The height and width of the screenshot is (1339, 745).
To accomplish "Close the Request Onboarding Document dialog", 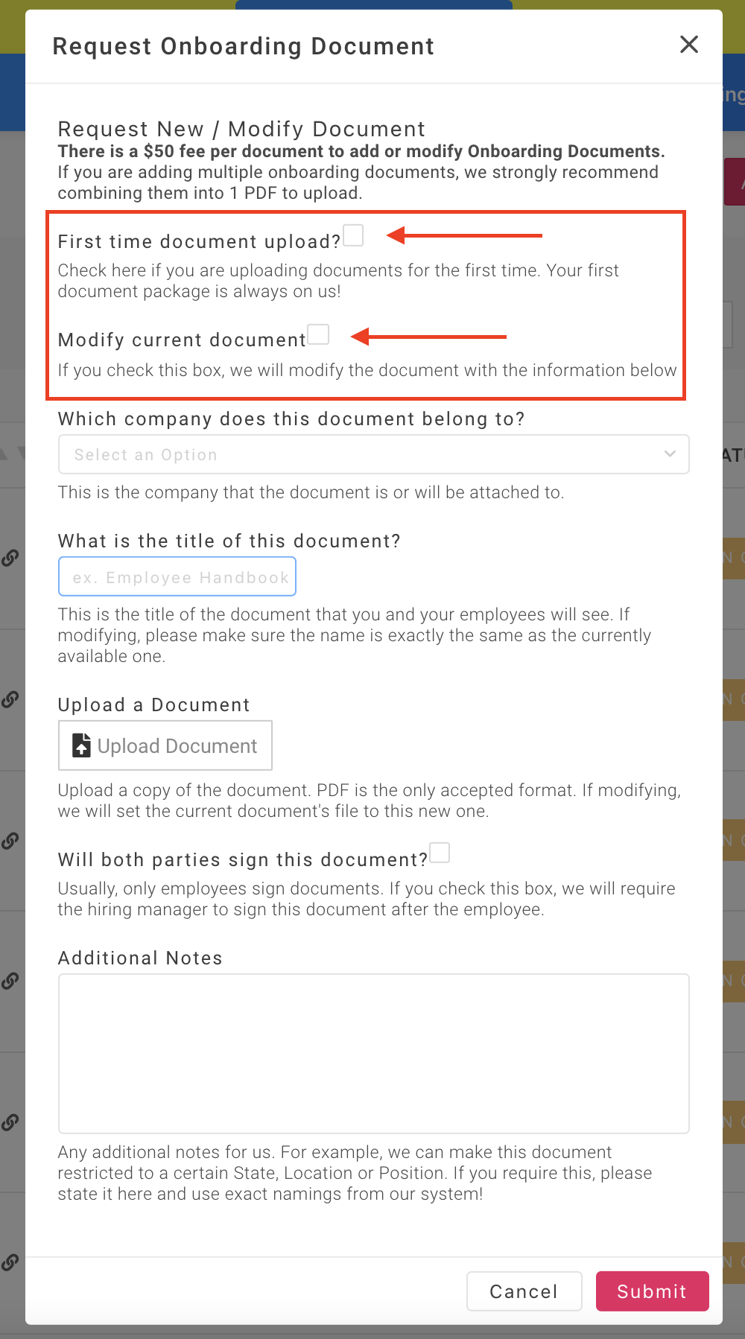I will point(689,45).
